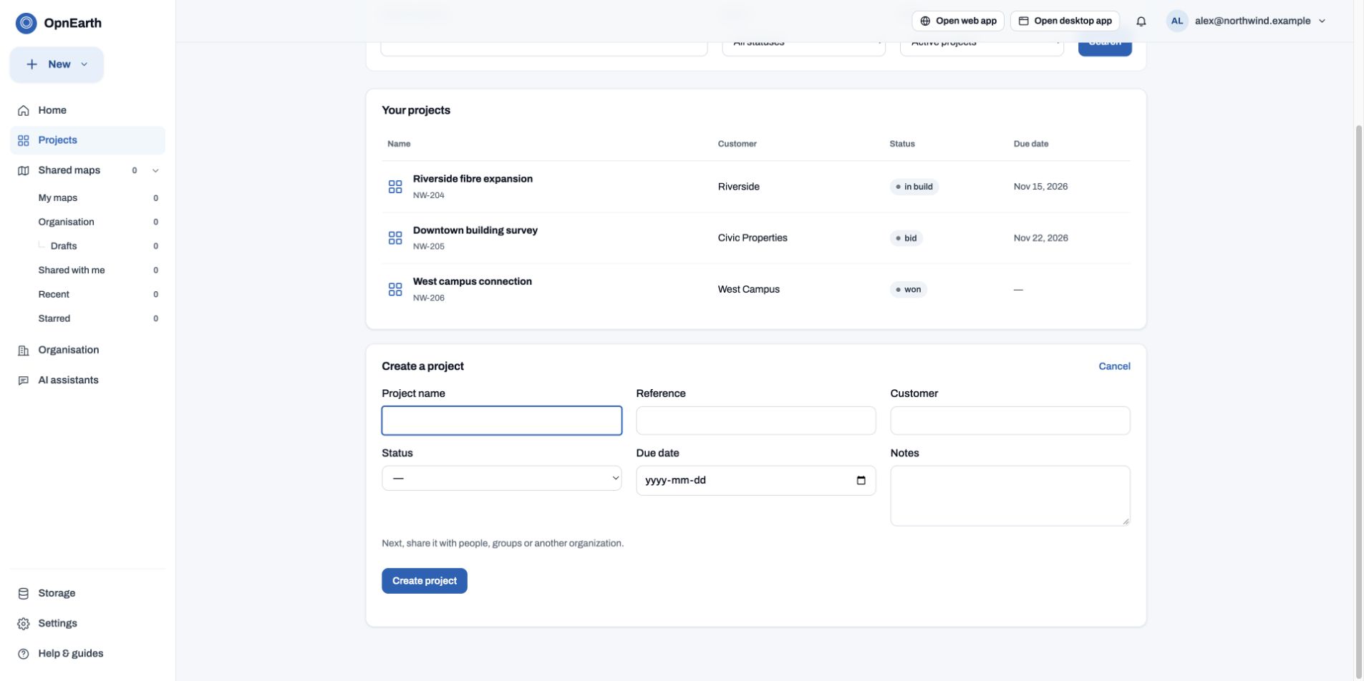Viewport: 1364px width, 681px height.
Task: Click the Storage database icon
Action: (24, 593)
